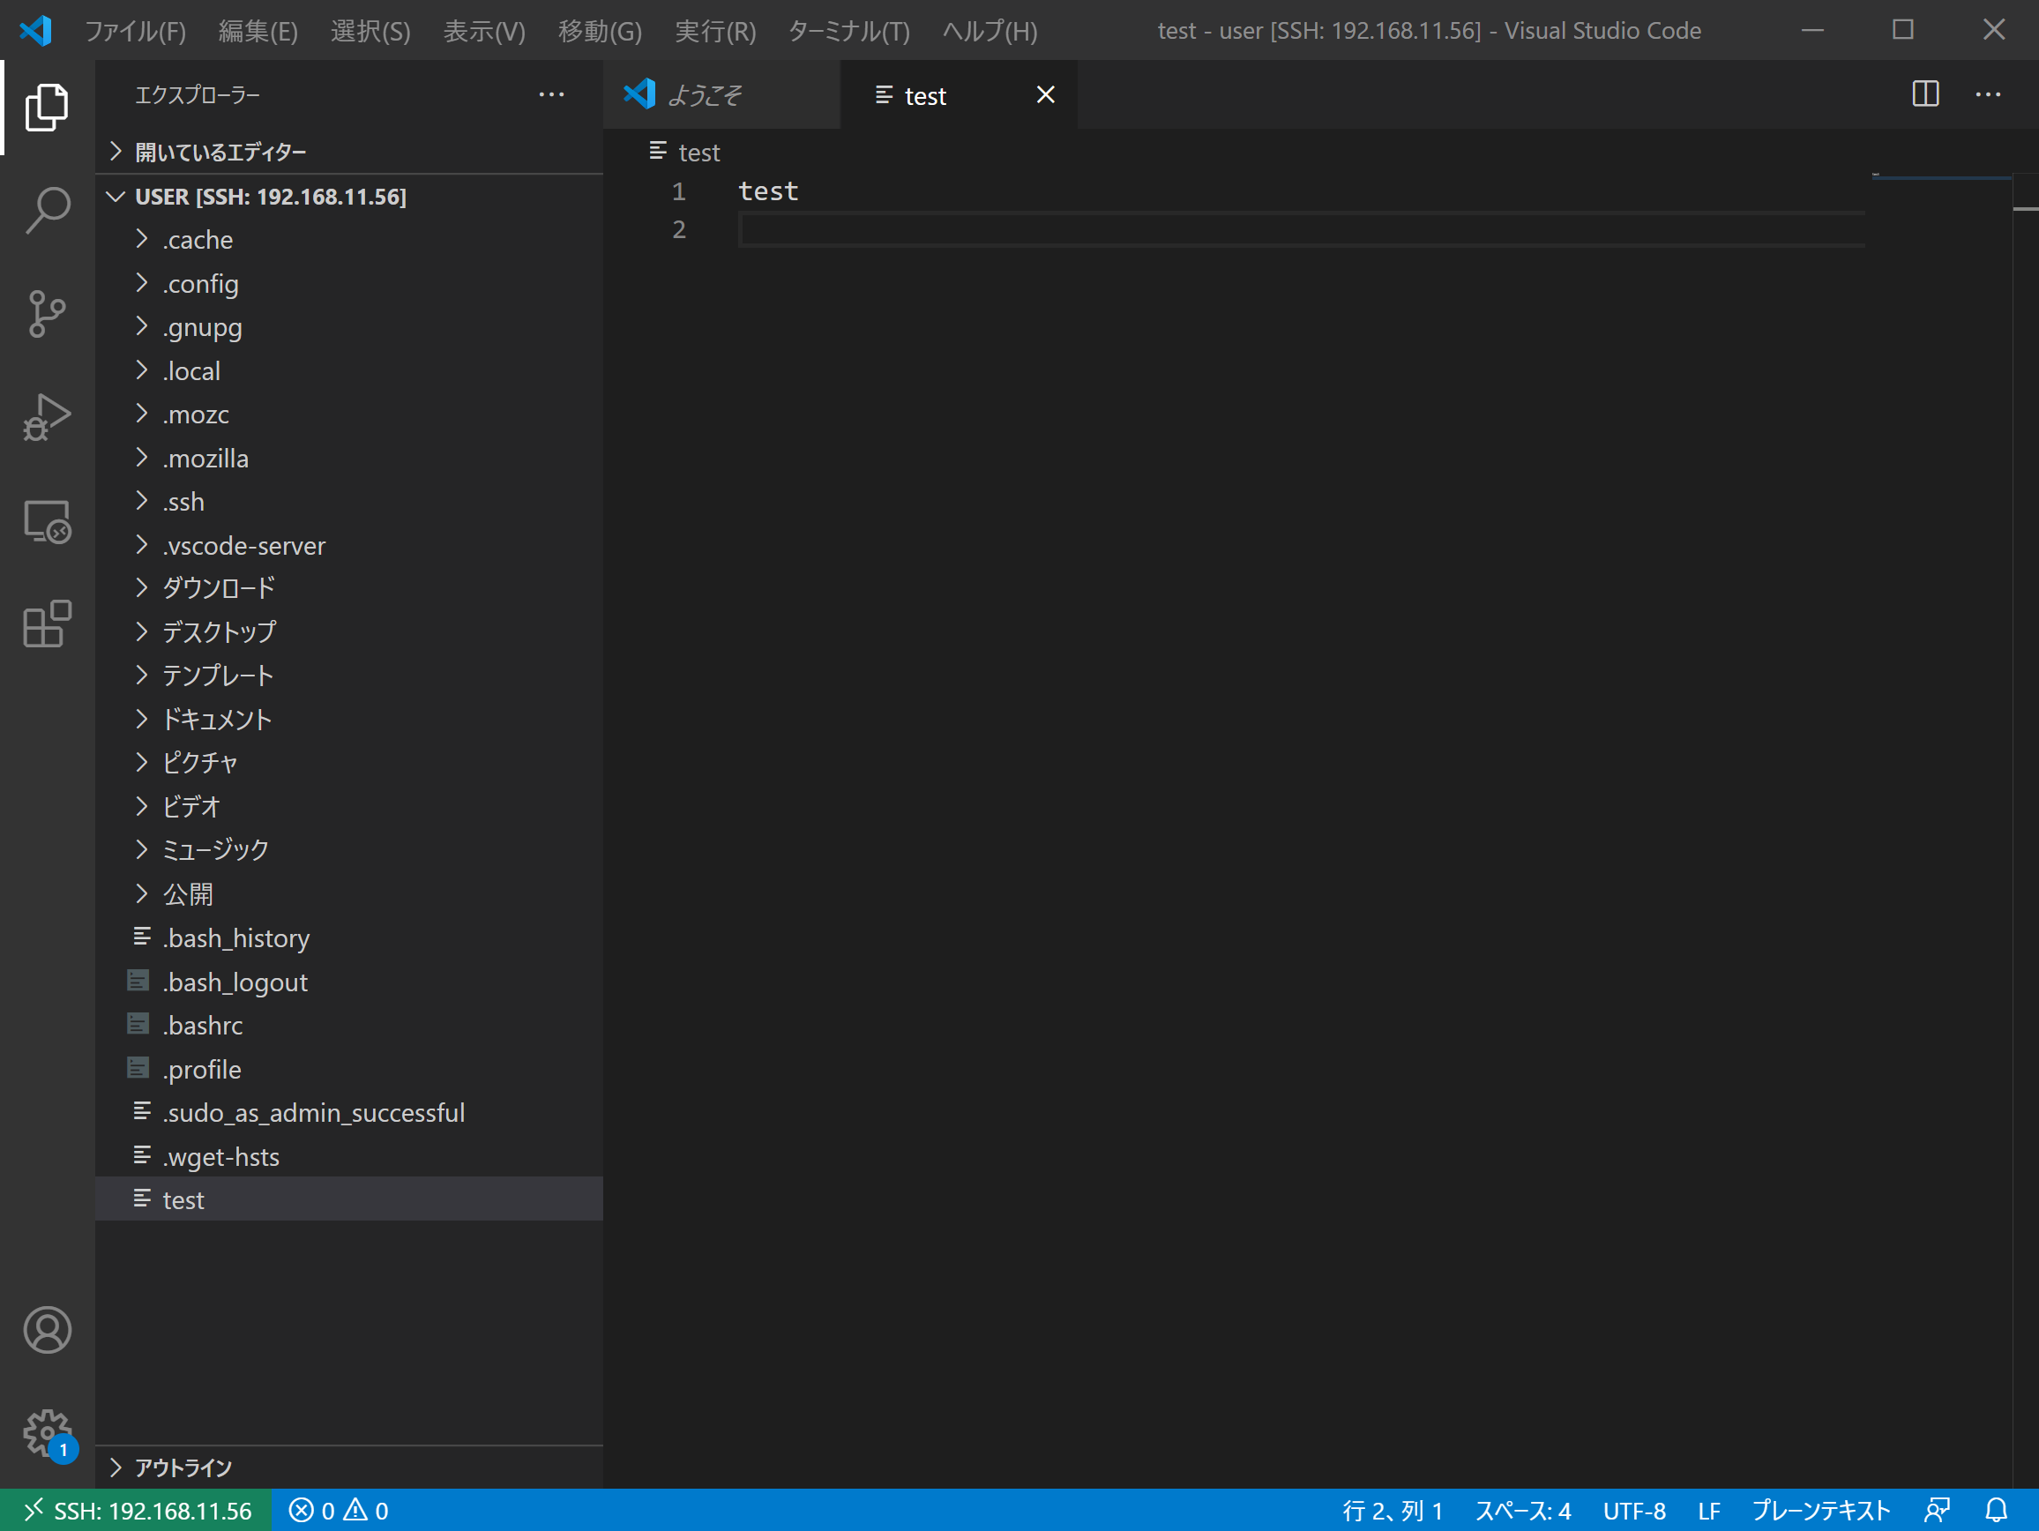Expand the .gnupg folder

(x=349, y=327)
